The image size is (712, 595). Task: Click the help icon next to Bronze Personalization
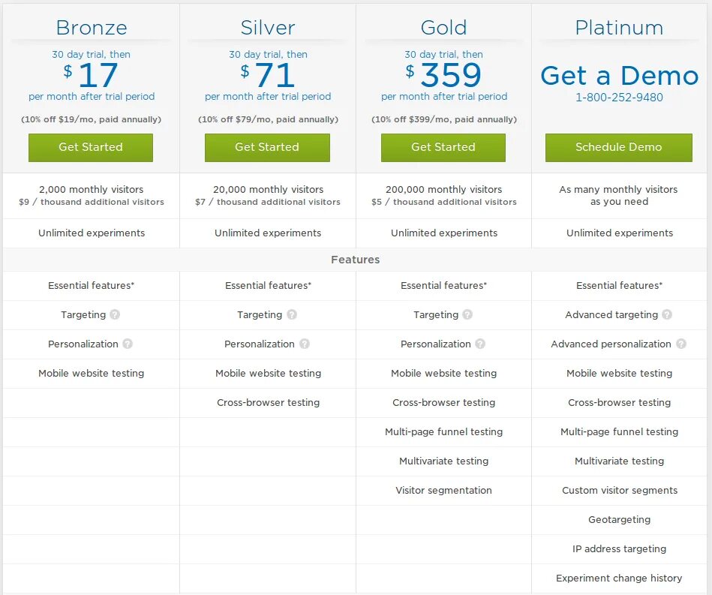128,344
